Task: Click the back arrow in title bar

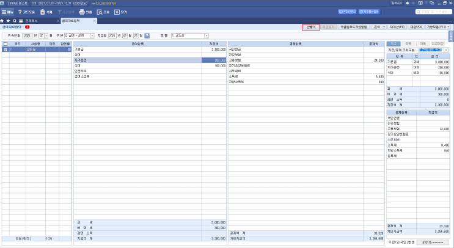Action: (x=408, y=3)
